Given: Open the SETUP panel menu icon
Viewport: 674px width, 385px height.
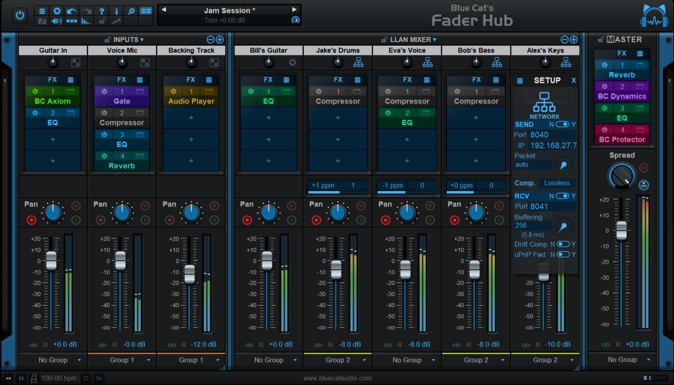Looking at the screenshot, I should [520, 81].
